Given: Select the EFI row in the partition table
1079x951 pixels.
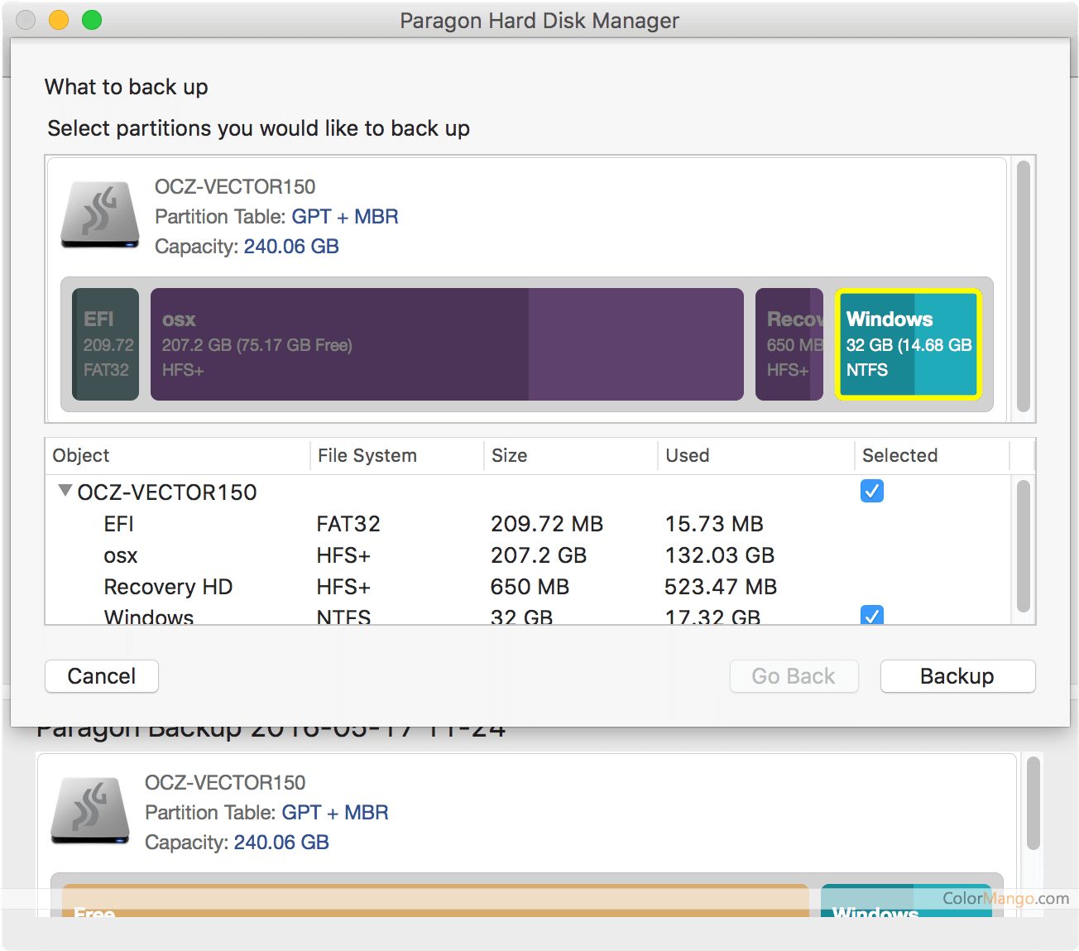Looking at the screenshot, I should click(x=528, y=524).
